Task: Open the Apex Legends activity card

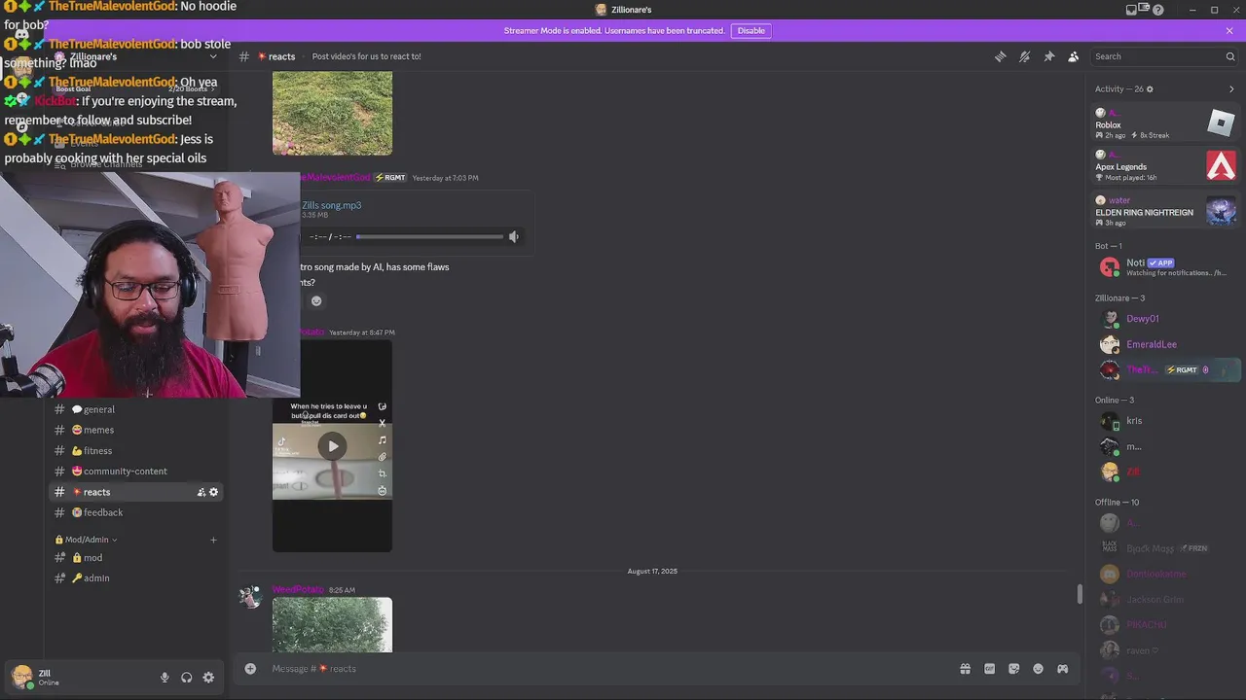Action: [x=1165, y=165]
